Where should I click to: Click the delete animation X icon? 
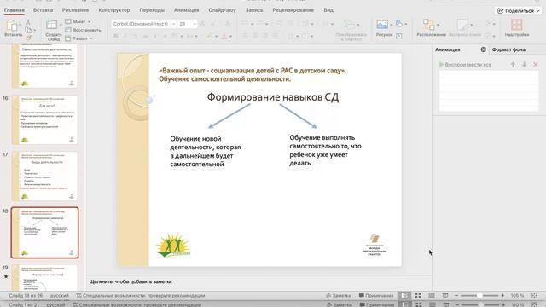coord(536,65)
